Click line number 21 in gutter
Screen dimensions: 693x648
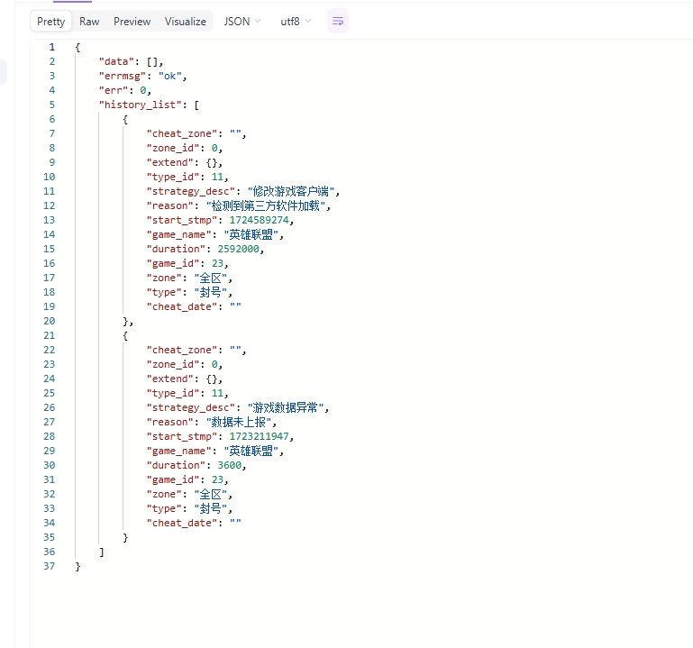(49, 335)
